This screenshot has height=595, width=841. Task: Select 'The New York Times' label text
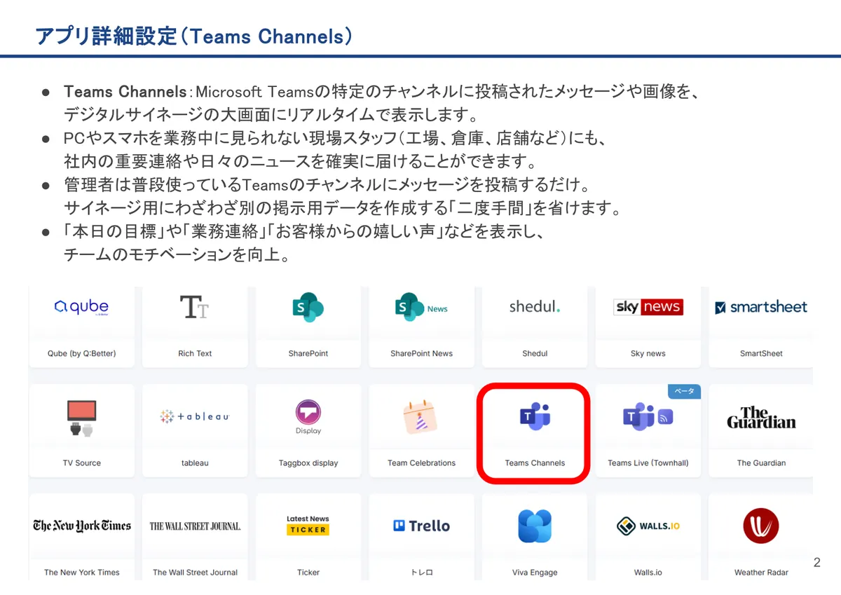click(x=82, y=572)
